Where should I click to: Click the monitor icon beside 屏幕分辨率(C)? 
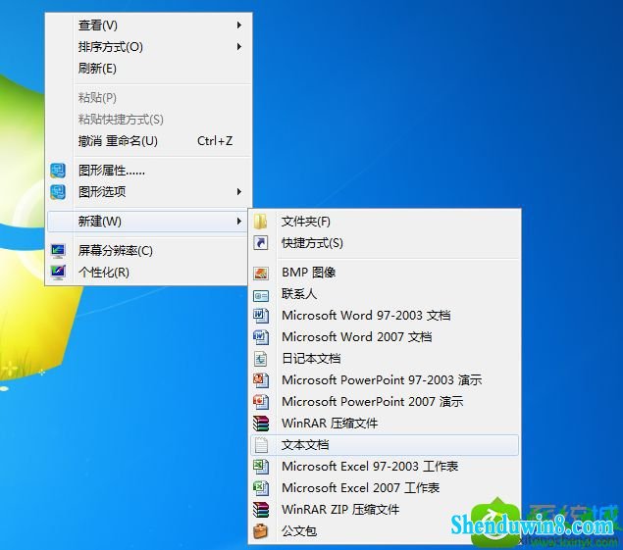point(58,251)
